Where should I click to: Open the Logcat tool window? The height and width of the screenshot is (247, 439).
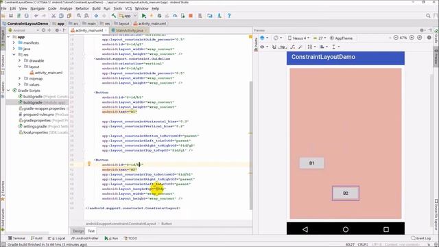[57, 238]
